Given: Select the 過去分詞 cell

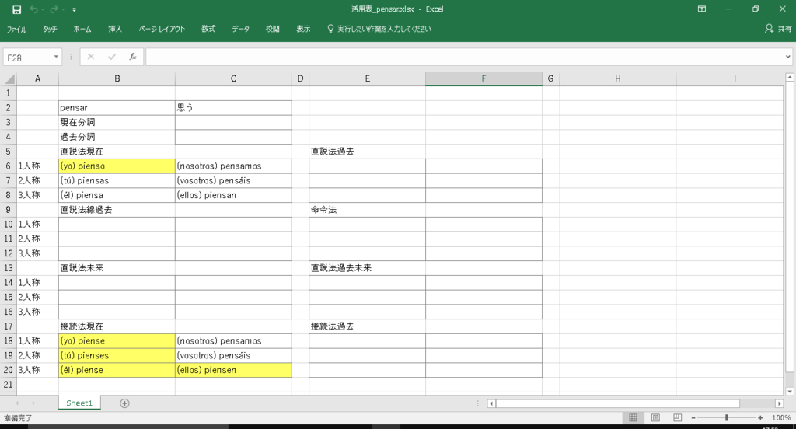Looking at the screenshot, I should pos(117,137).
